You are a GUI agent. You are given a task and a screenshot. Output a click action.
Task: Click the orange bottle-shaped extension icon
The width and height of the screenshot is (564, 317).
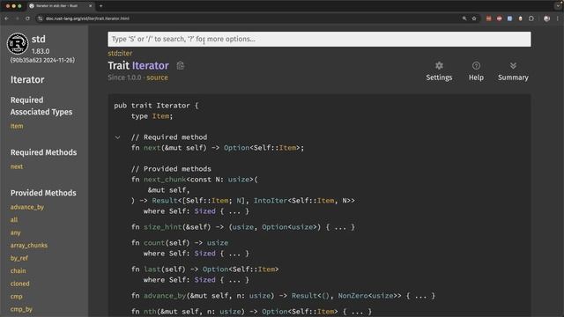(520, 18)
